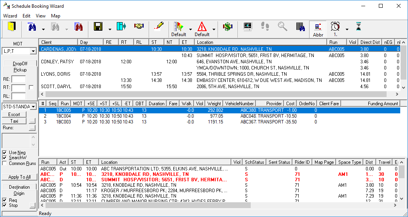The image size is (408, 217).
Task: Click the hourglass toolbar icon
Action: coord(359,26)
